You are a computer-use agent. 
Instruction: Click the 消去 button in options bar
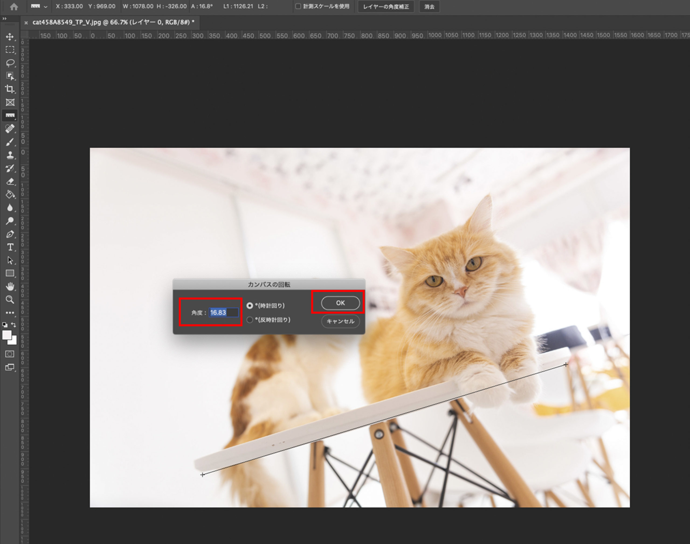(429, 7)
